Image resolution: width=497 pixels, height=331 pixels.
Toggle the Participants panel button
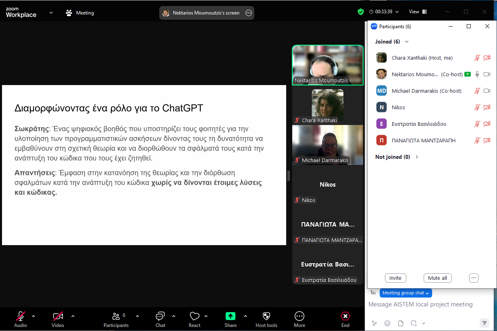116,316
